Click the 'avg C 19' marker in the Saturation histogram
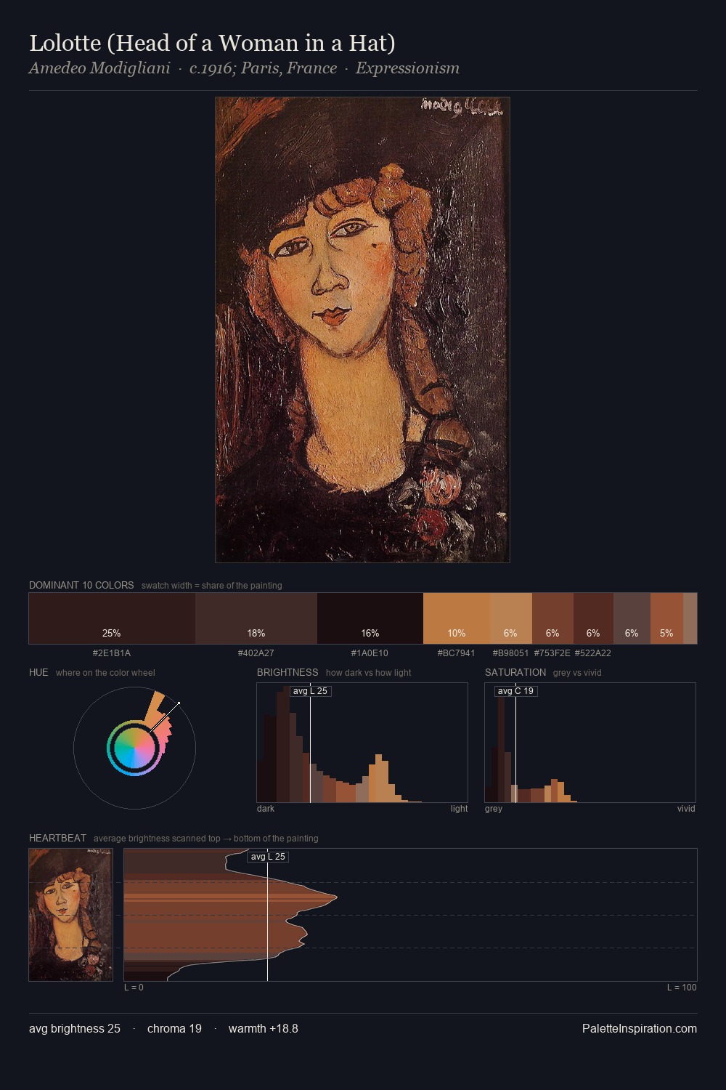 [x=515, y=691]
